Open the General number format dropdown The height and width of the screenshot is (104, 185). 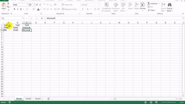click(x=99, y=5)
